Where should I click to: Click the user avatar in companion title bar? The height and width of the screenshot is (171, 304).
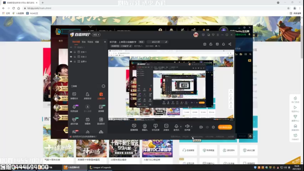click(196, 35)
